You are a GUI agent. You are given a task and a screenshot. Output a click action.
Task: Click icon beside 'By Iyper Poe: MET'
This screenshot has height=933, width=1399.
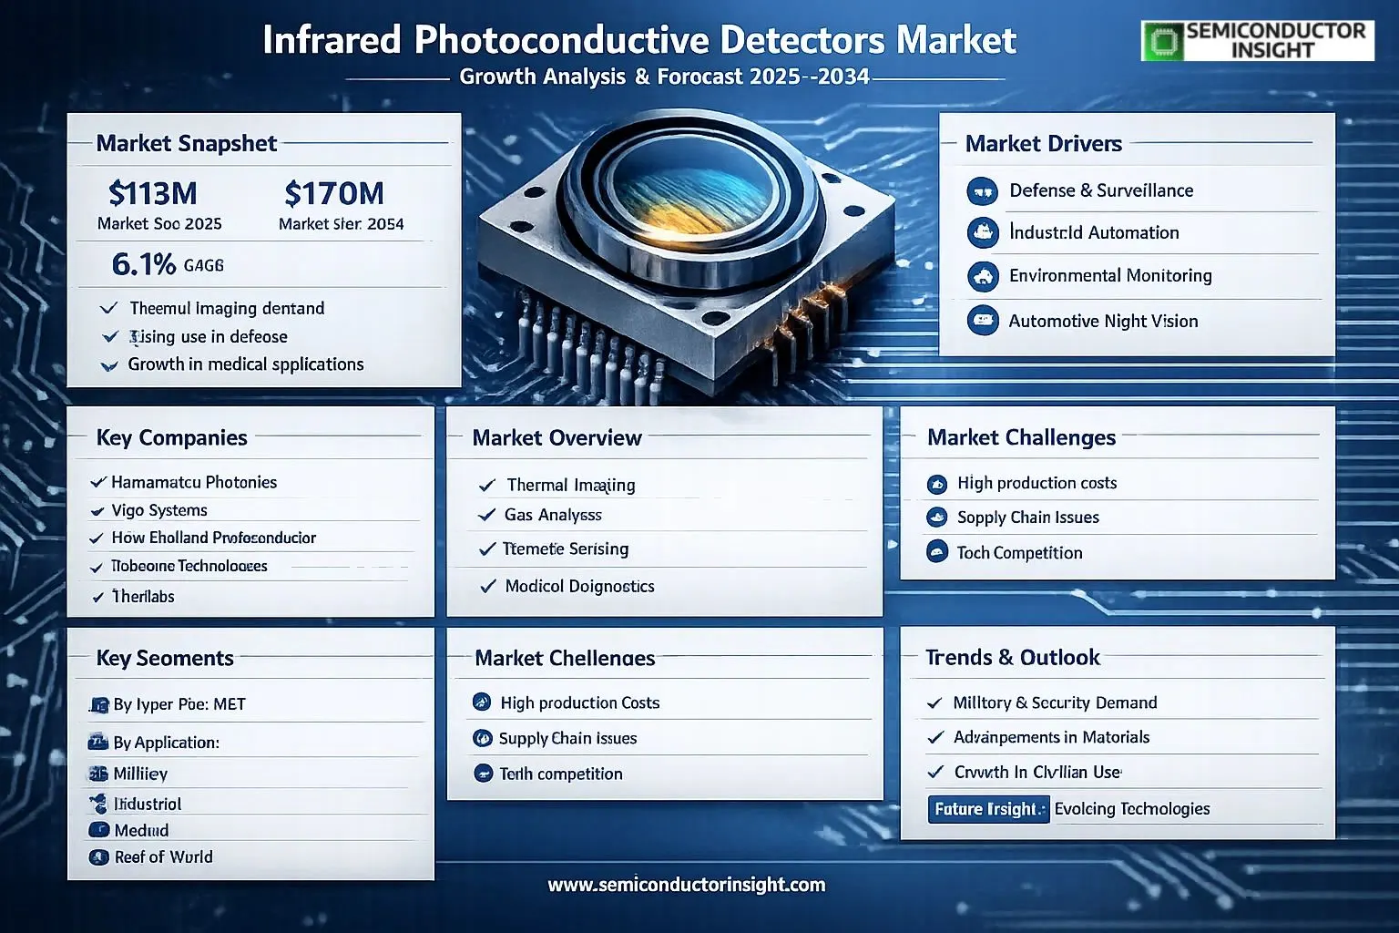tap(99, 704)
